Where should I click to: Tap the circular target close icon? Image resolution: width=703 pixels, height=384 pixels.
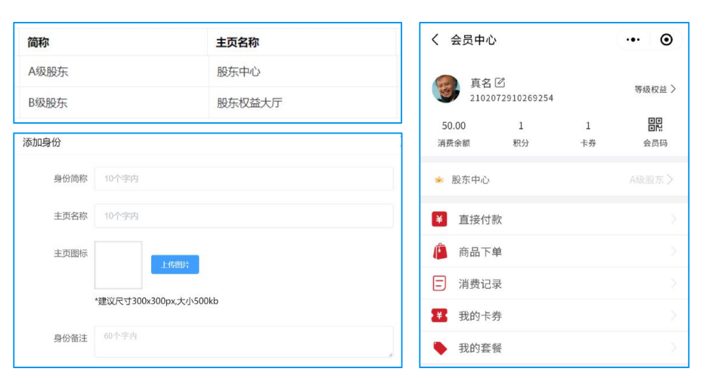(x=666, y=40)
